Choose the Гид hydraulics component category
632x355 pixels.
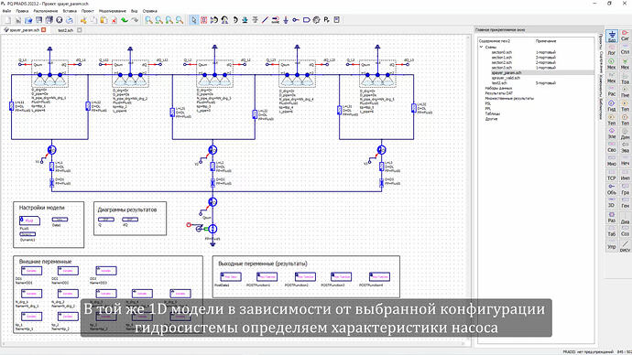[612, 106]
